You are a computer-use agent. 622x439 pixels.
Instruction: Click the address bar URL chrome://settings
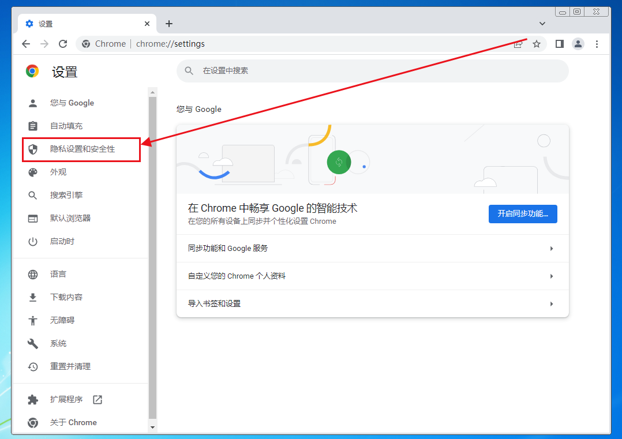click(170, 44)
